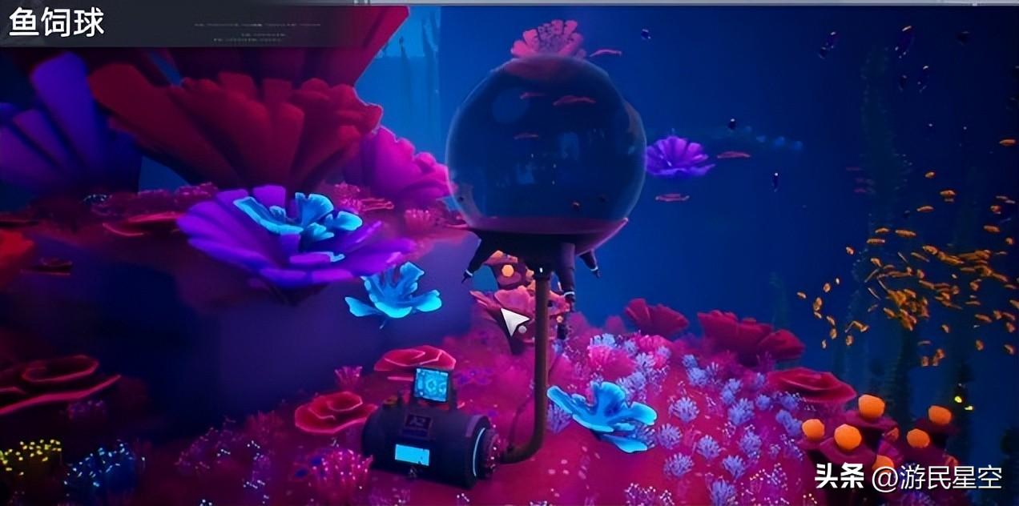Click the 鱼饲球 title text
This screenshot has height=506, width=1019.
tap(56, 22)
